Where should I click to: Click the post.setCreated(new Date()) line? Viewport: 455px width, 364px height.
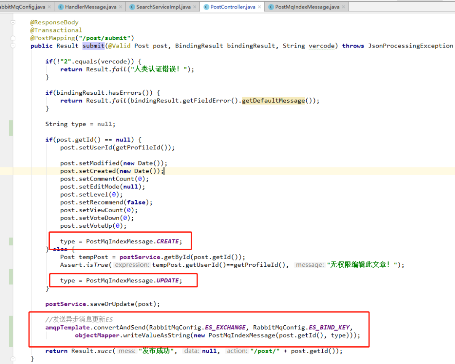(112, 171)
